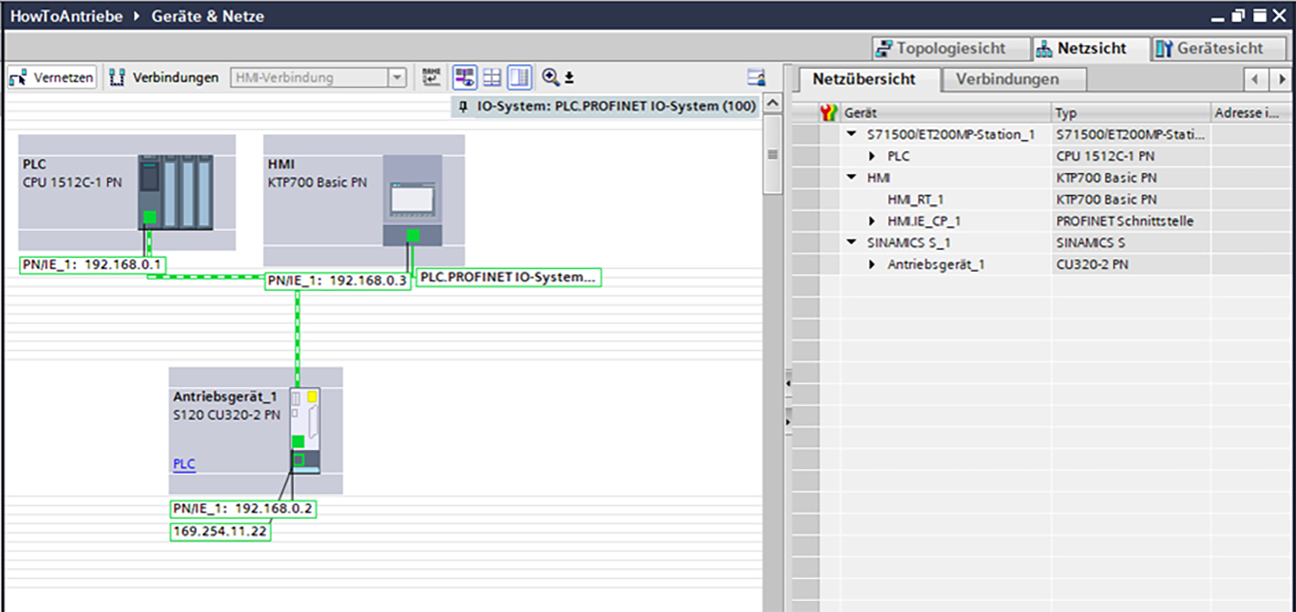Click the vertical green PROFINET line to drive
The image size is (1296, 612).
[297, 338]
